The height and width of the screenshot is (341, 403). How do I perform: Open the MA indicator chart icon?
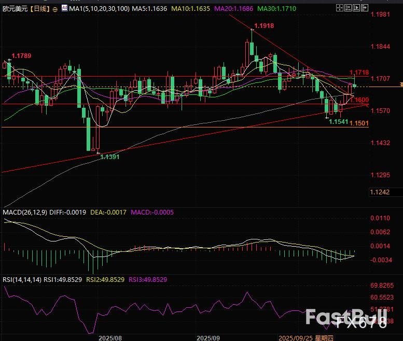coord(64,9)
